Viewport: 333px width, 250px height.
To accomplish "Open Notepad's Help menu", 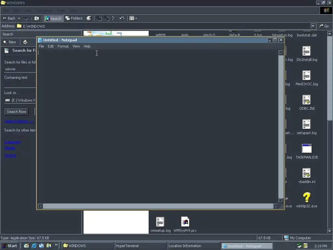I will pos(87,46).
